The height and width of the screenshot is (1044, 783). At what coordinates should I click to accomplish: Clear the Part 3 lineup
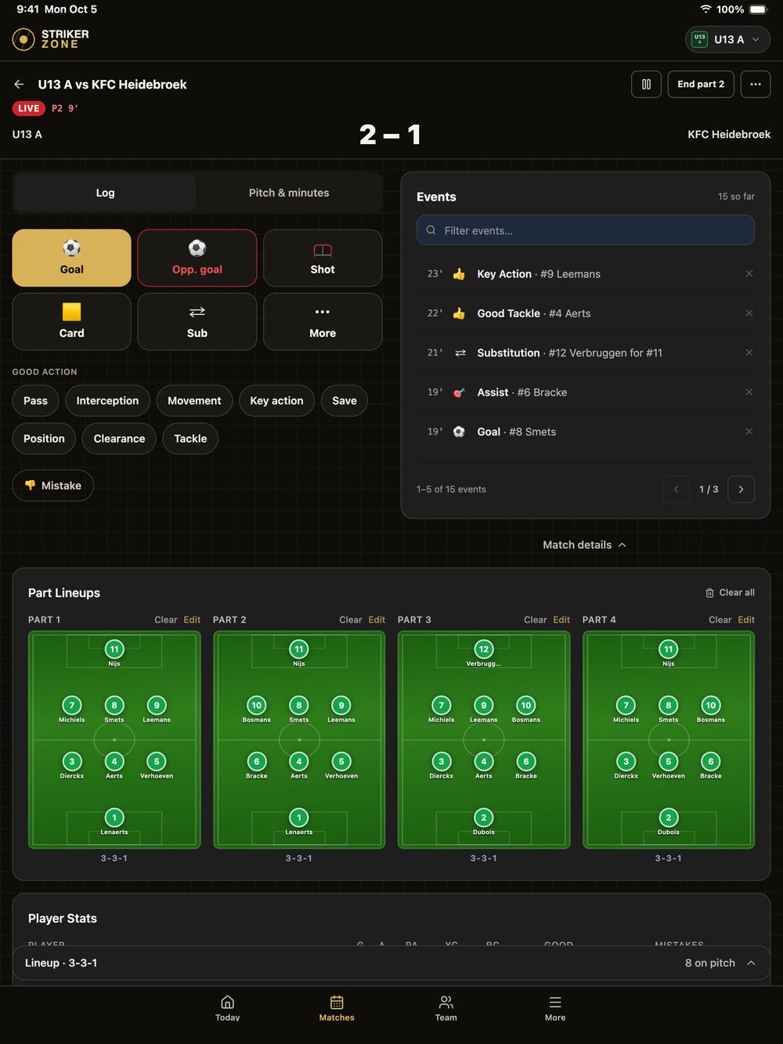pyautogui.click(x=536, y=620)
